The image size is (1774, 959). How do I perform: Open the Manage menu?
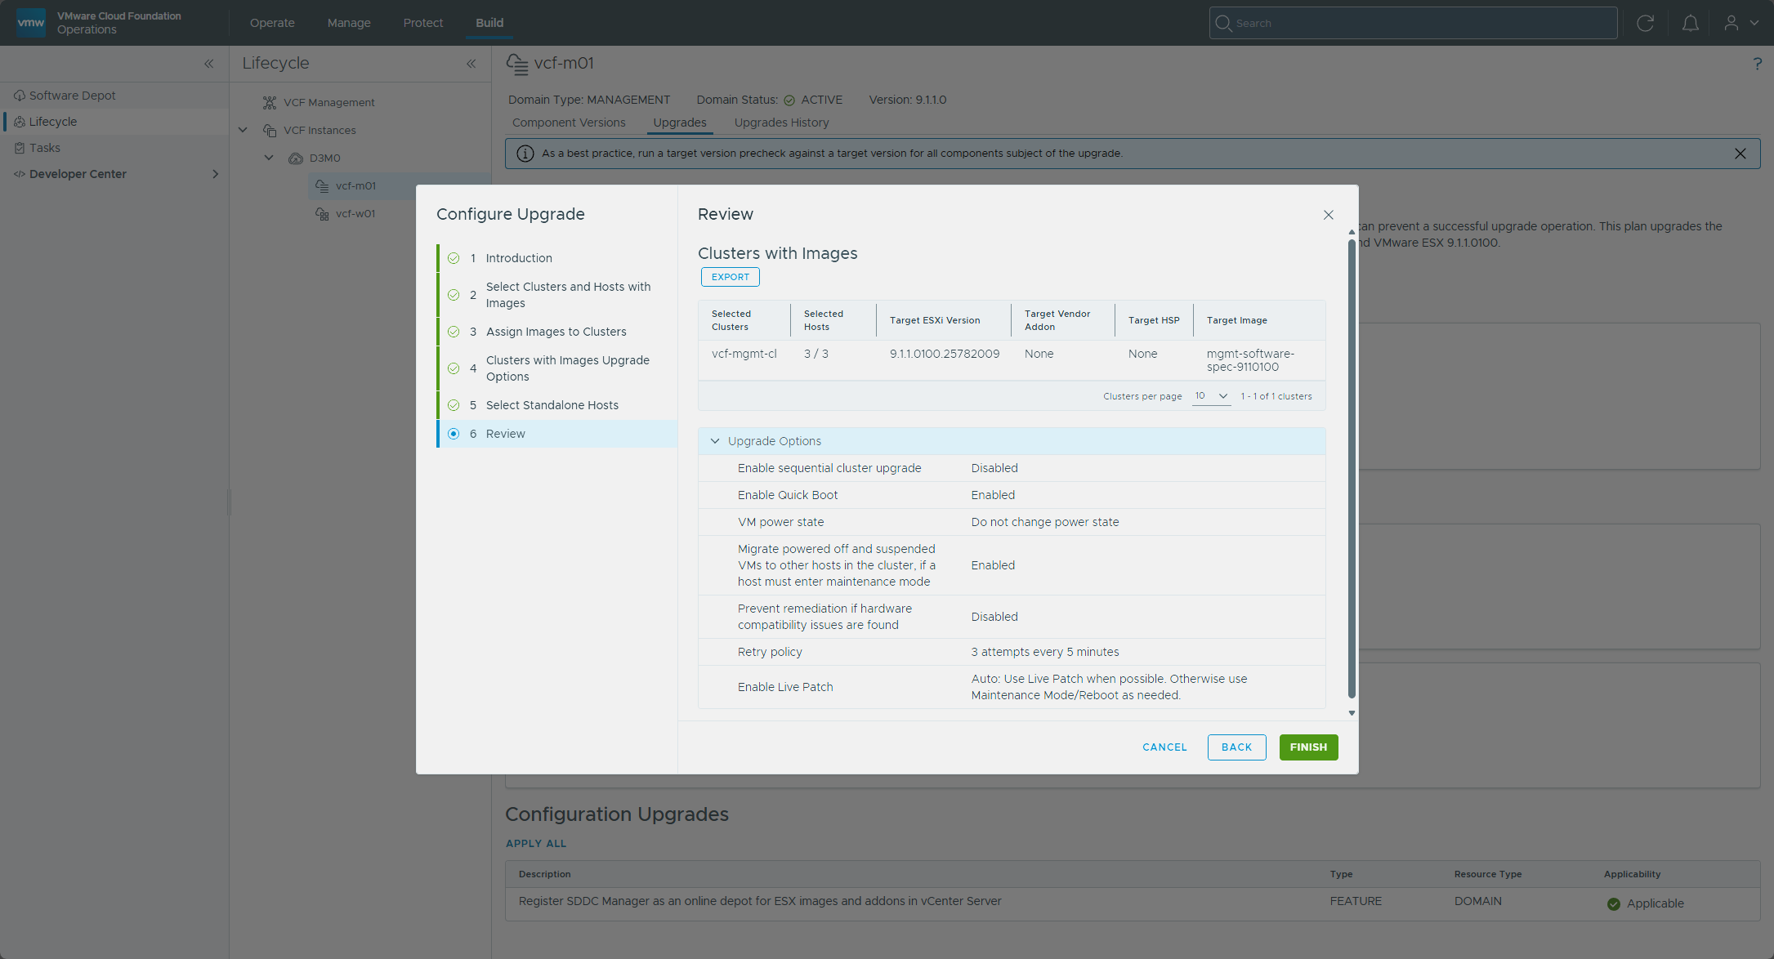click(349, 23)
